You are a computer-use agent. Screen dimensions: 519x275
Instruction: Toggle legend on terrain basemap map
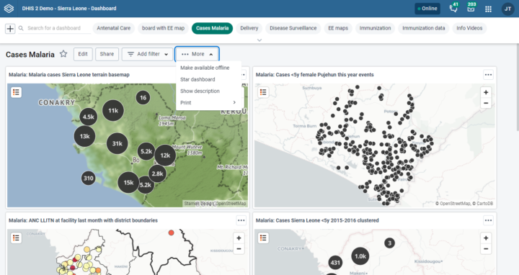pyautogui.click(x=16, y=92)
